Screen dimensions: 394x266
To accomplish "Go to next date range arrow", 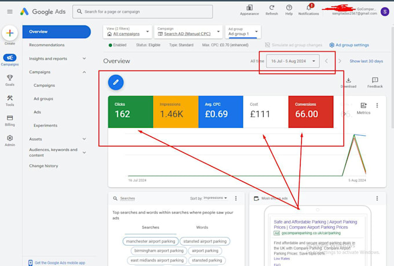I will coord(340,61).
